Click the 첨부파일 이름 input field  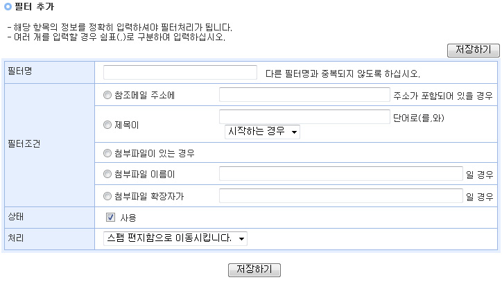pyautogui.click(x=340, y=174)
